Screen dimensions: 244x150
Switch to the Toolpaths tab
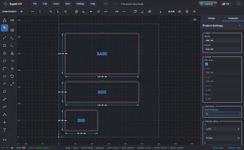pos(233,18)
